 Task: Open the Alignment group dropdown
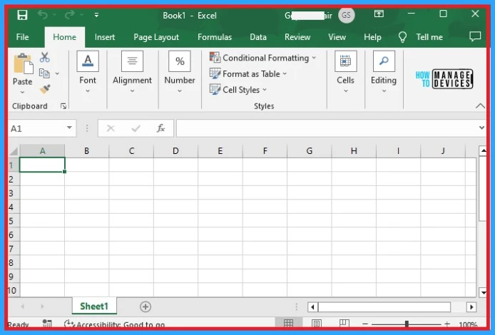tap(132, 72)
